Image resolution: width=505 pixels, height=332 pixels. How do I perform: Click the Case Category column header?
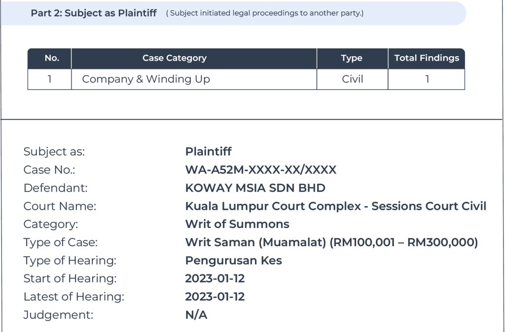(174, 58)
